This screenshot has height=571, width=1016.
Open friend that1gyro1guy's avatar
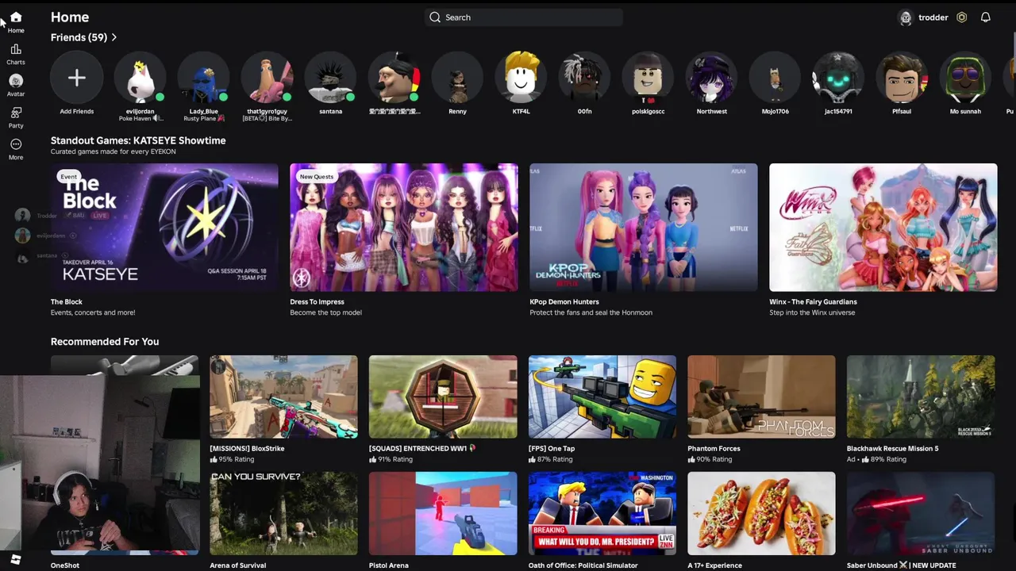point(267,78)
